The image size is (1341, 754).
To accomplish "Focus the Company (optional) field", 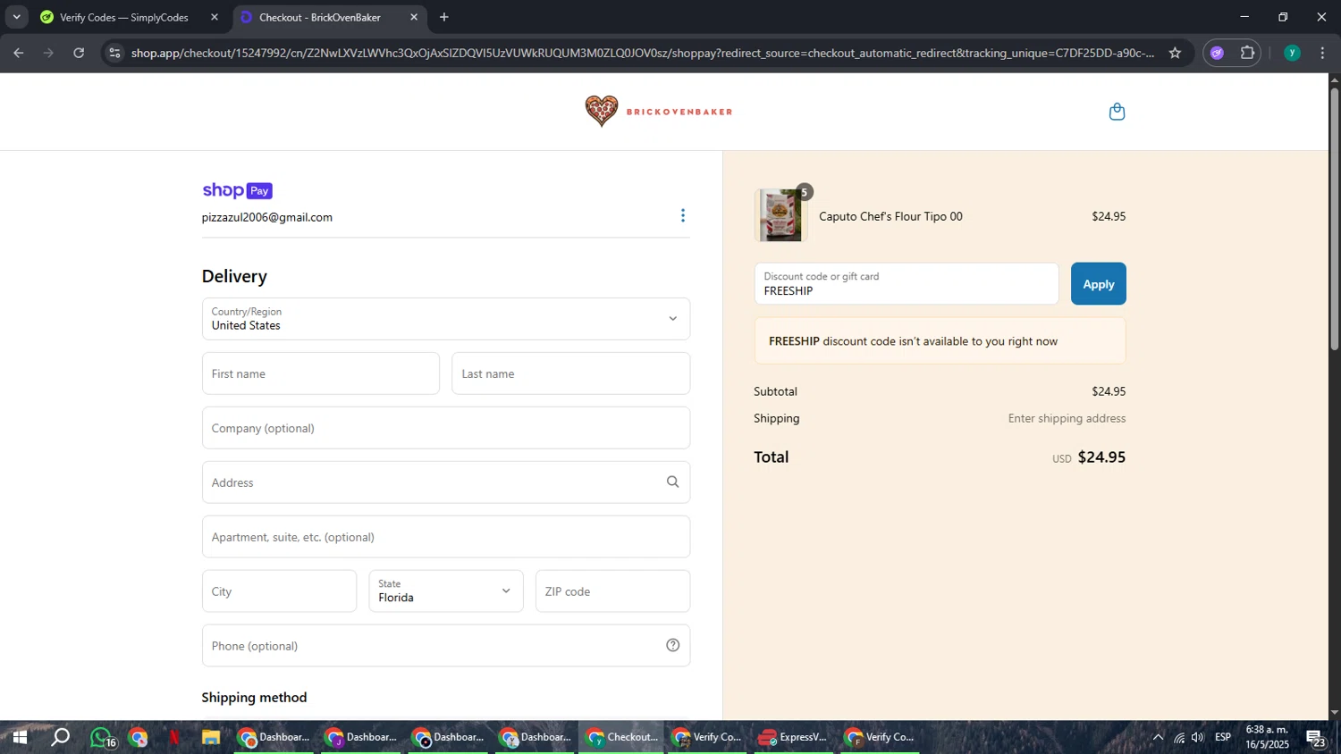I will point(446,428).
